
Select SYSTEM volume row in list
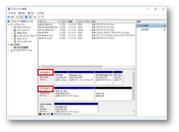point(87,33)
